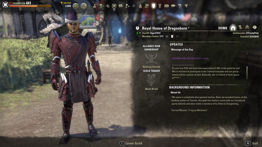Open Mail via the envelope icon

166,6
